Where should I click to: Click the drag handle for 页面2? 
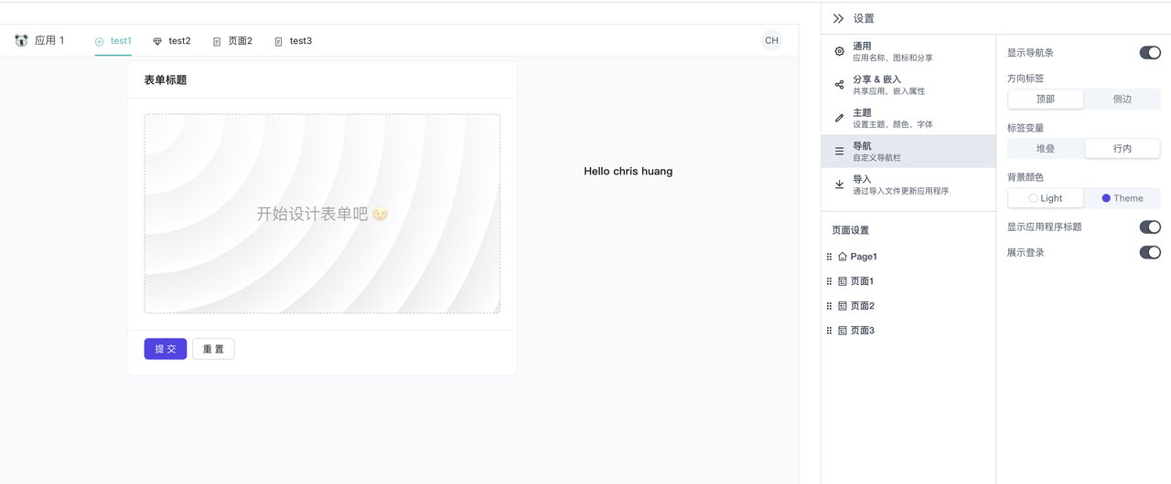point(830,306)
